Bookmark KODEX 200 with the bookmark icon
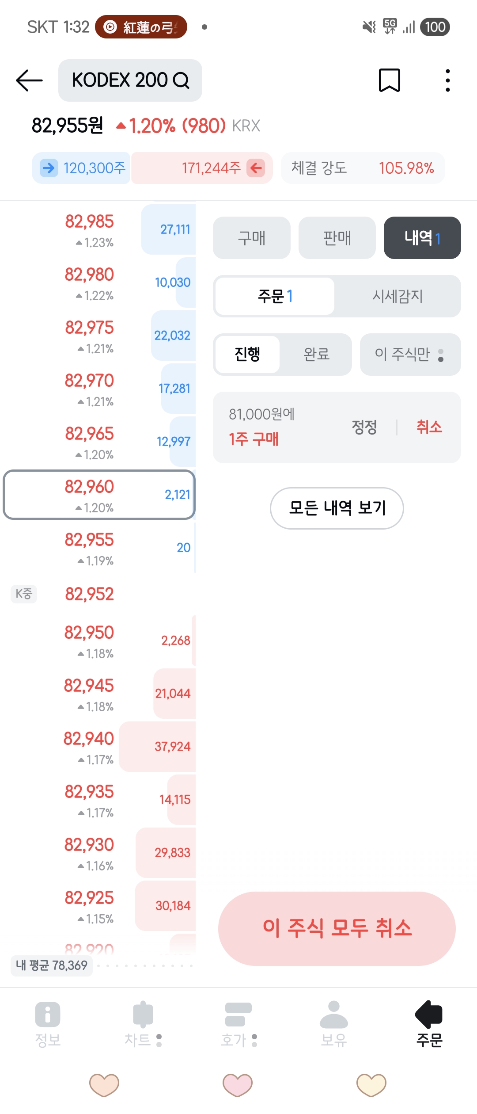477x1114 pixels. (389, 80)
